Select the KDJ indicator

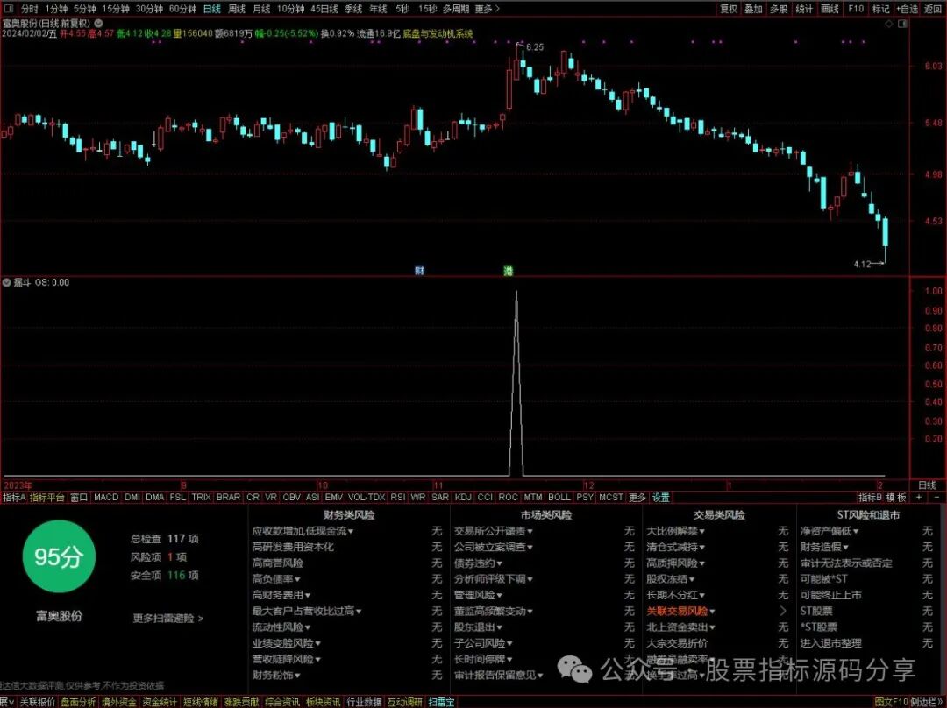pos(463,498)
